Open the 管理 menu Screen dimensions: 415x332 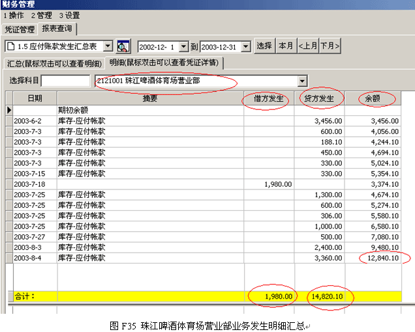pyautogui.click(x=42, y=15)
